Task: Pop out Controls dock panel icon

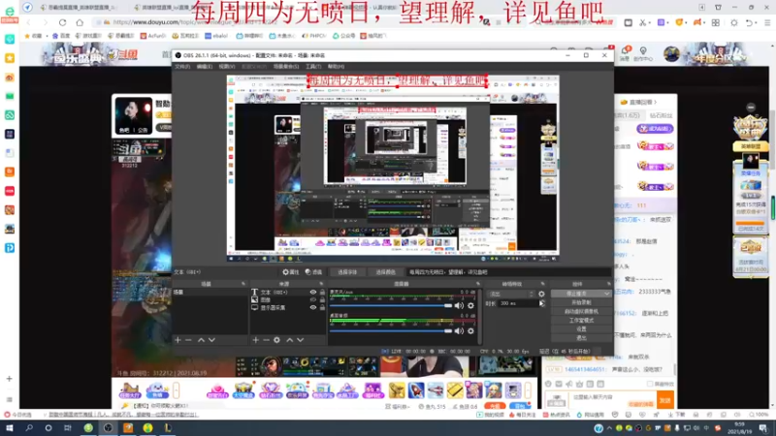Action: point(608,284)
